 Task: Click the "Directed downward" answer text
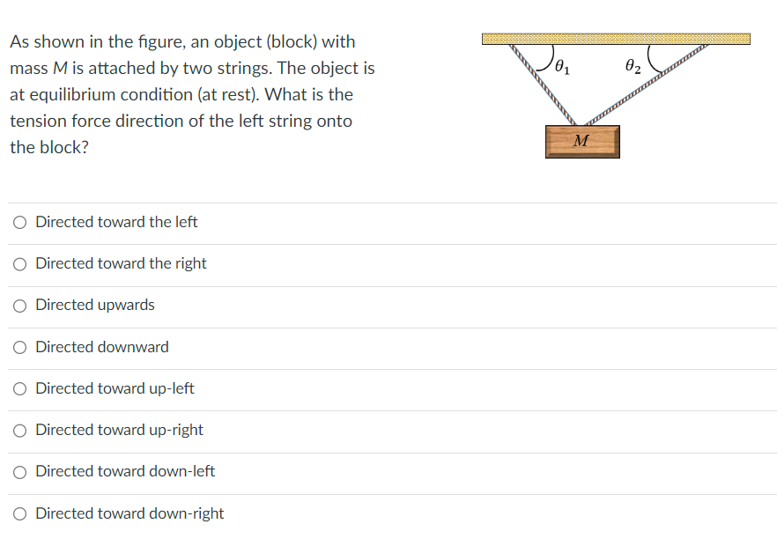(102, 347)
